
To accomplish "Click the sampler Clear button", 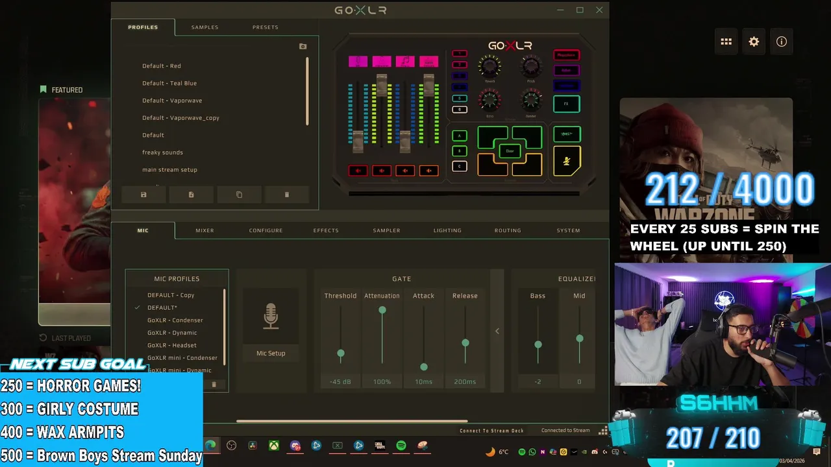I will tap(510, 151).
